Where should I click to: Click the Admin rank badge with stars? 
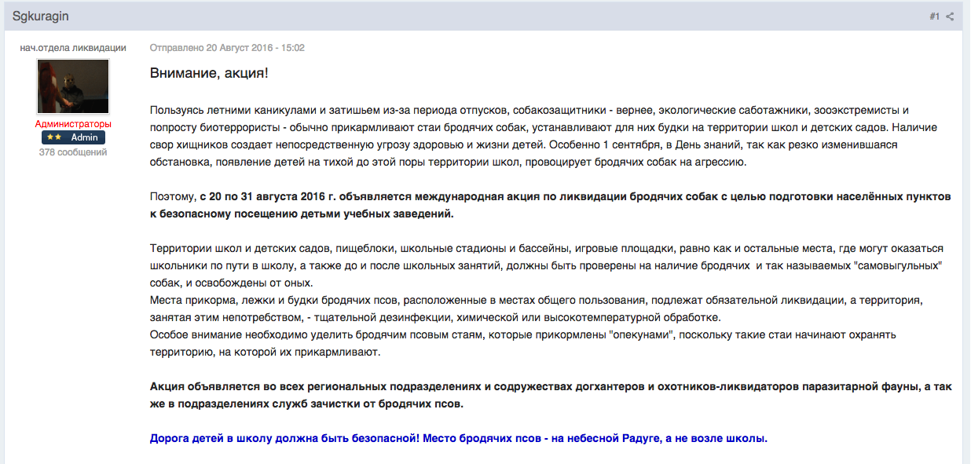[73, 137]
